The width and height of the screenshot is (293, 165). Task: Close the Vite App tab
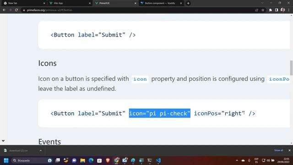point(90,3)
